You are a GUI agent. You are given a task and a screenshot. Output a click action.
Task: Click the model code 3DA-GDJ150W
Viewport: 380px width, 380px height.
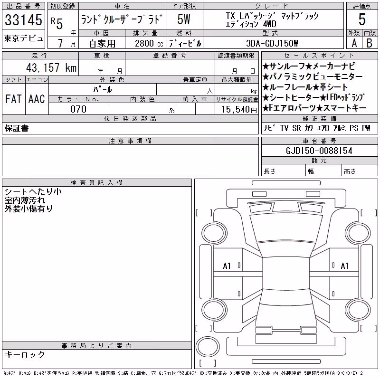tap(272, 43)
